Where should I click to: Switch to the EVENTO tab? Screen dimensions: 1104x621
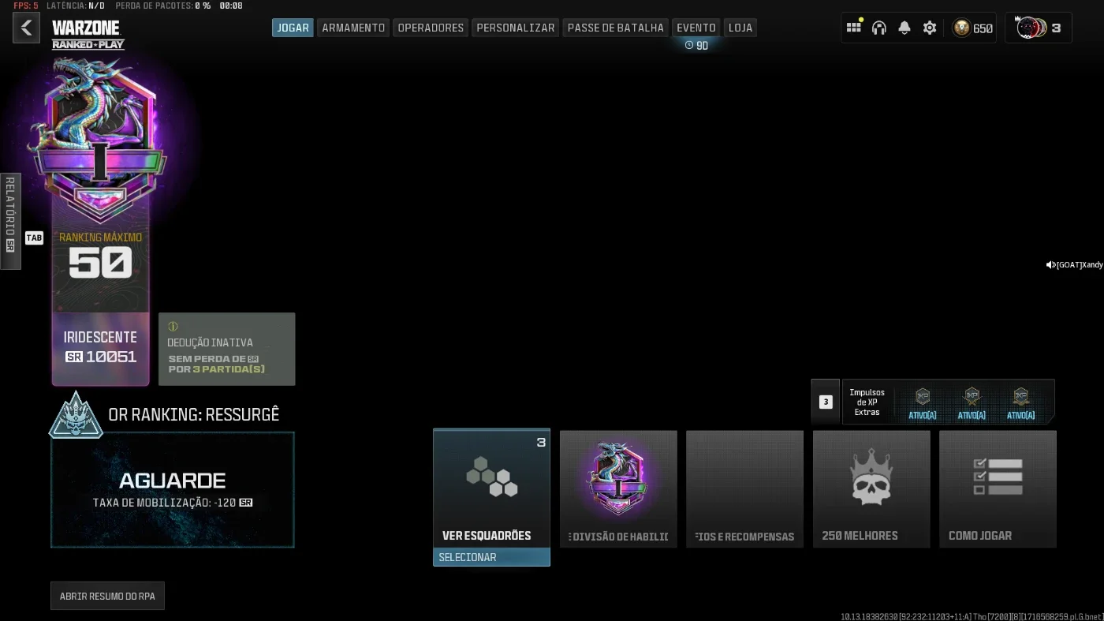pos(696,28)
